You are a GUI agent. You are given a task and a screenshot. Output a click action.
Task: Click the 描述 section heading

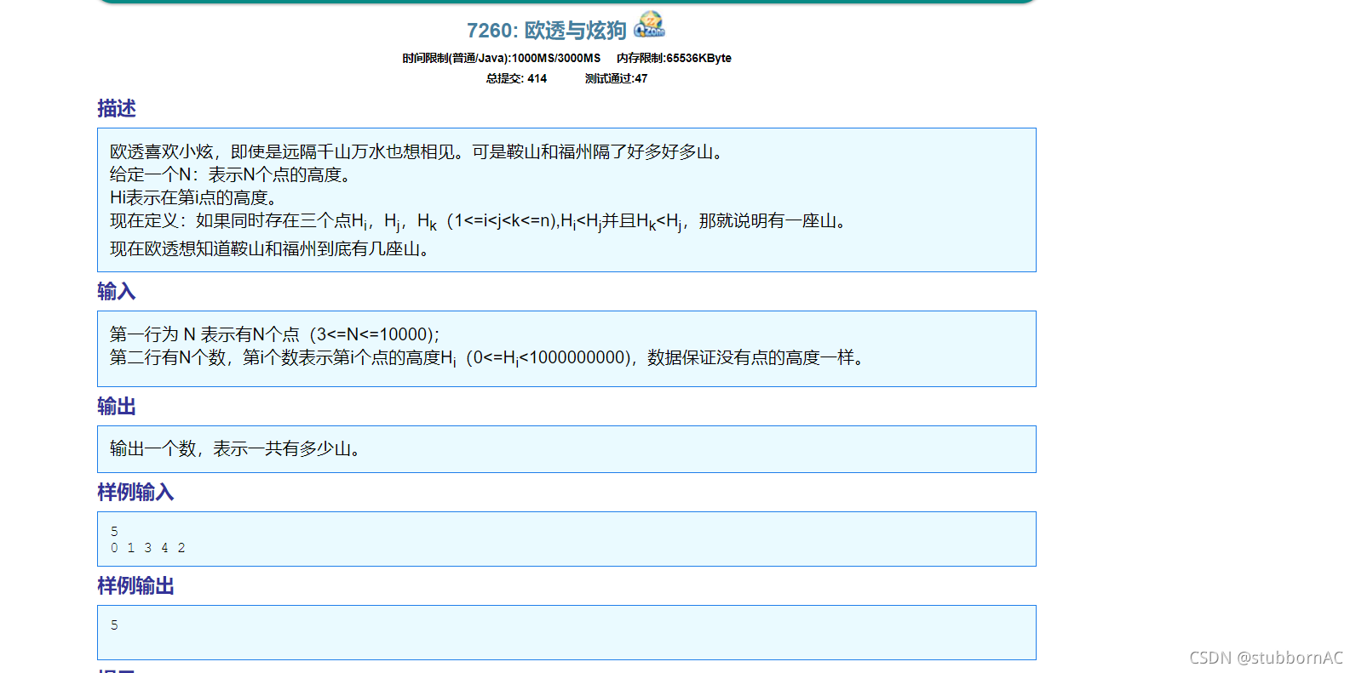[117, 109]
